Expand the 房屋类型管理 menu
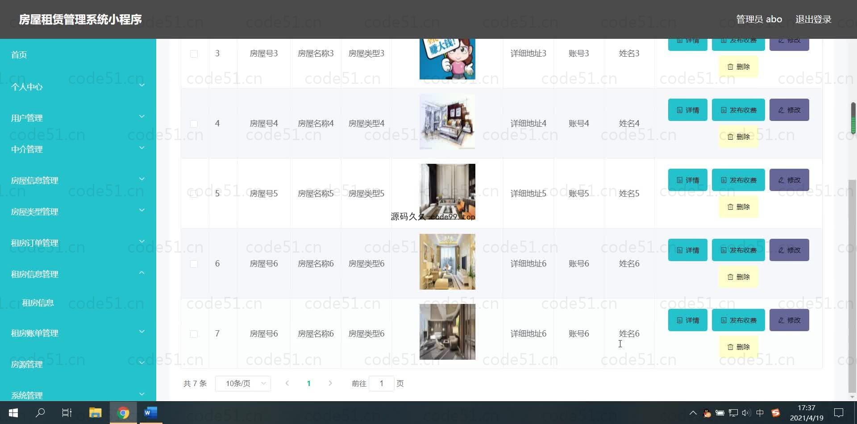 pyautogui.click(x=78, y=212)
